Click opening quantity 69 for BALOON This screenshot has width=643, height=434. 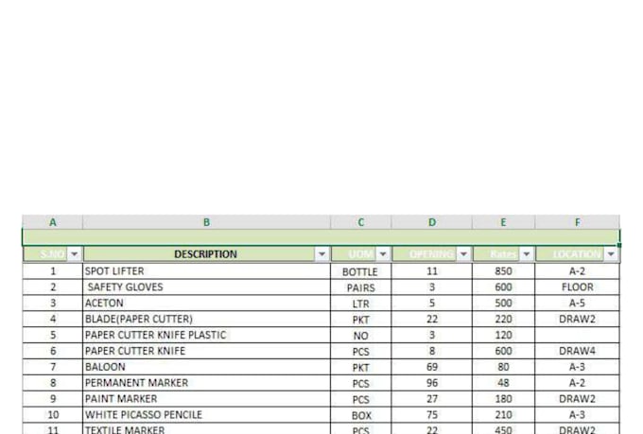432,367
